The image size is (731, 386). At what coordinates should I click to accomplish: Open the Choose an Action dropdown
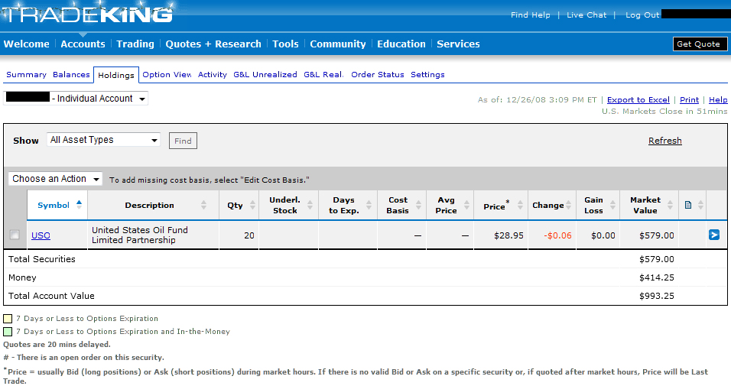(x=56, y=179)
